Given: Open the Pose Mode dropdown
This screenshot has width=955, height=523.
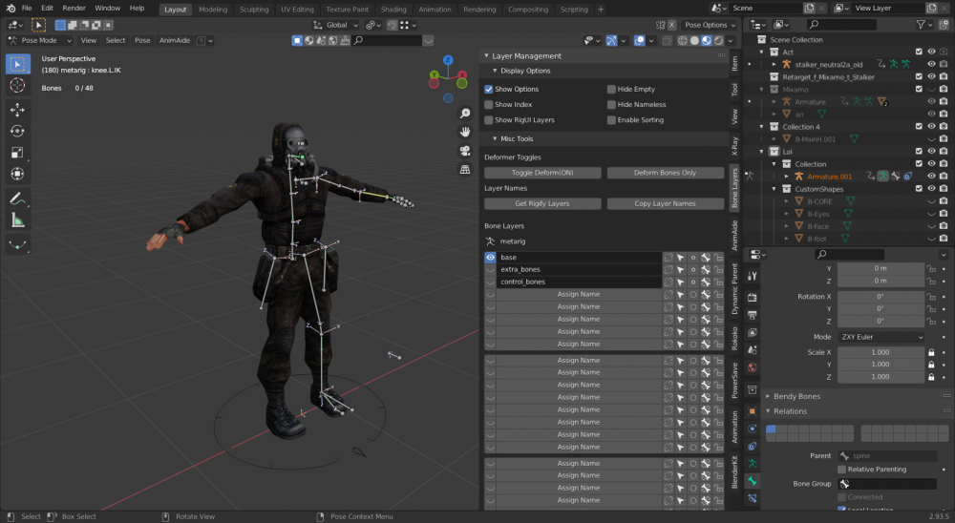Looking at the screenshot, I should click(x=38, y=41).
